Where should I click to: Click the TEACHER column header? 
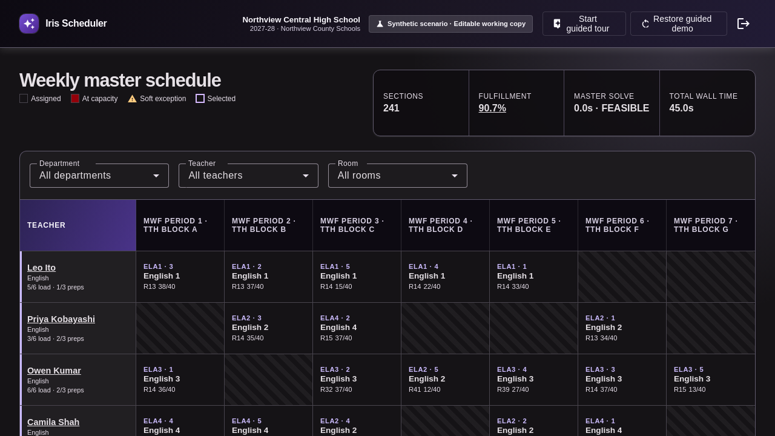[78, 225]
